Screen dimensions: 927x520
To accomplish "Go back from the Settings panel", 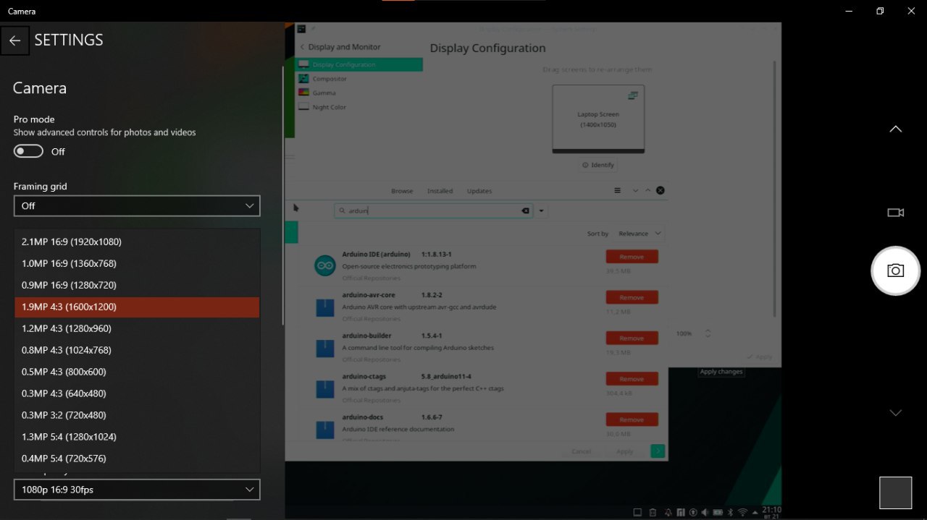I will click(x=14, y=41).
